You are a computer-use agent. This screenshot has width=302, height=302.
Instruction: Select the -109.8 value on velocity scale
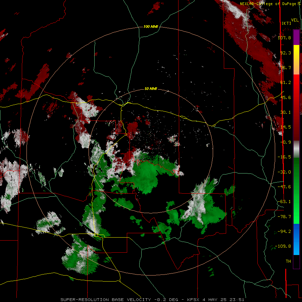click(283, 246)
